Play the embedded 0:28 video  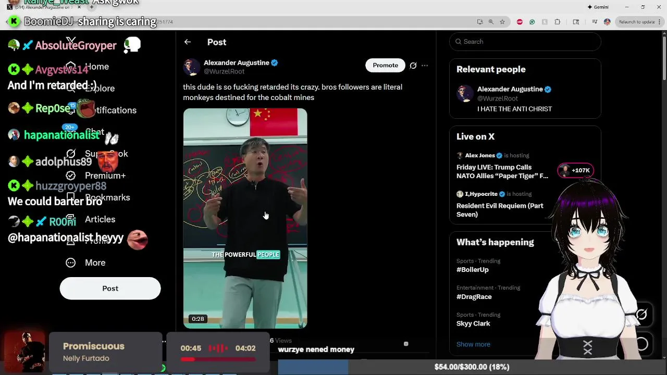pos(245,218)
